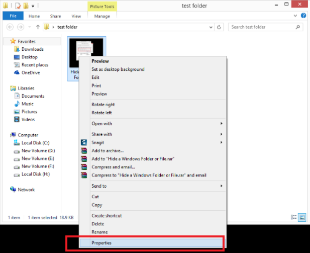Switch to large icons view icon
The image size is (310, 253).
(302, 217)
